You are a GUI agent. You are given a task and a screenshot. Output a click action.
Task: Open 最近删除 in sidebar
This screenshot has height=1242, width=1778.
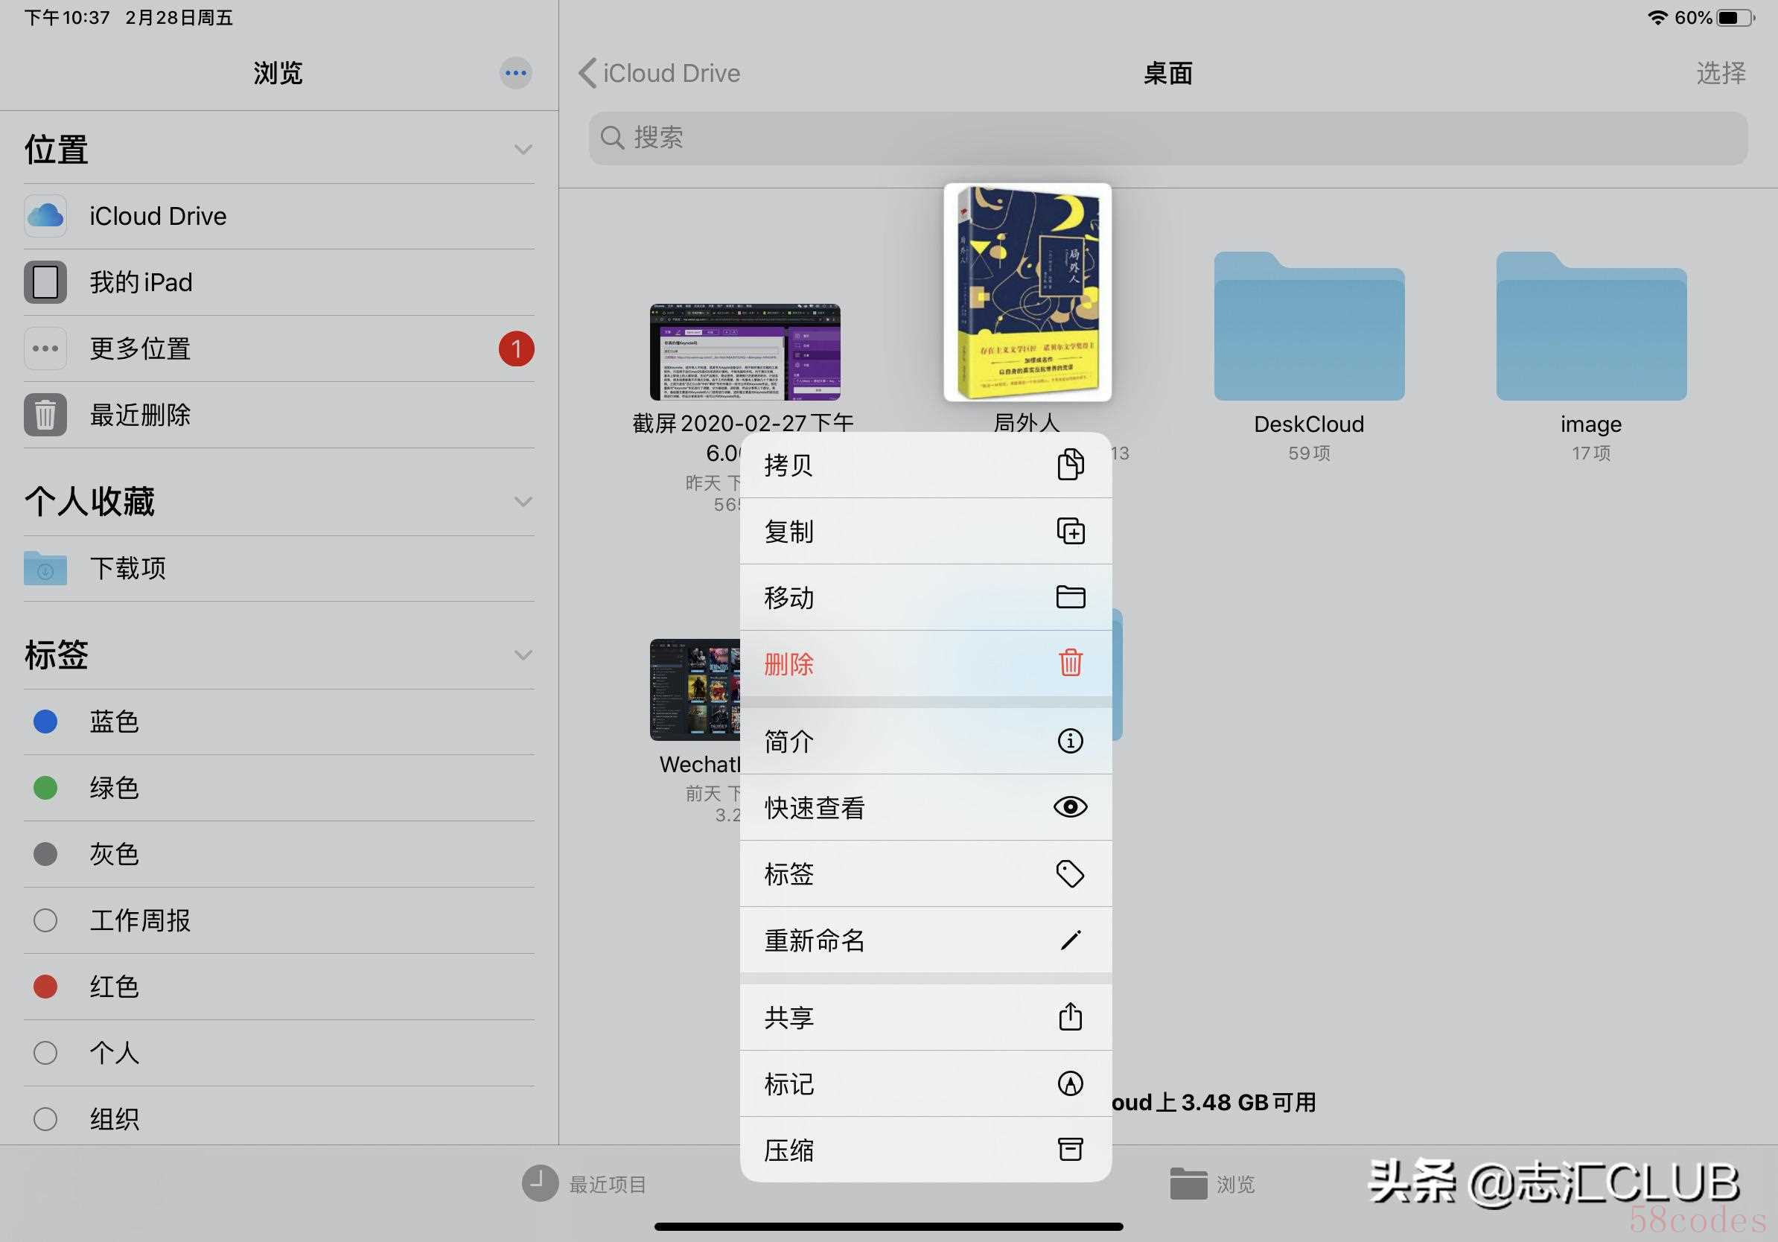click(278, 415)
